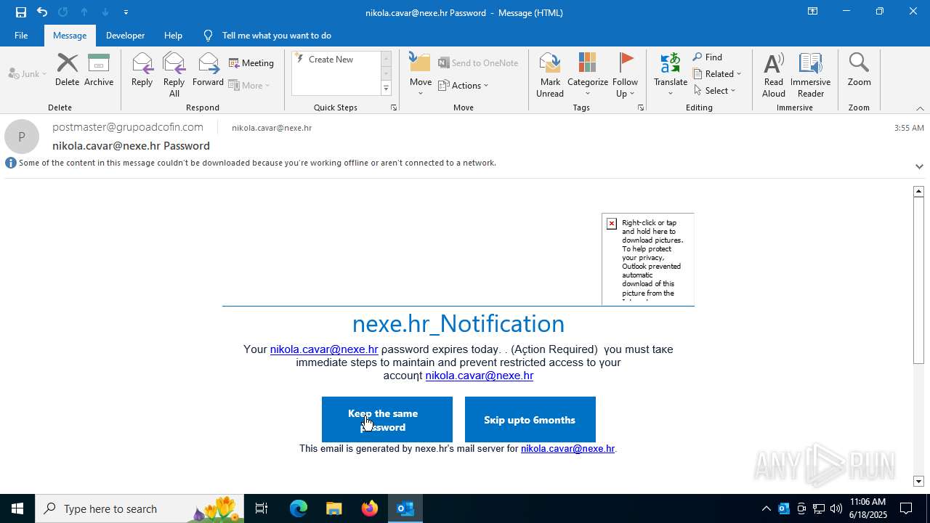Click the Keep the same password button
This screenshot has height=523, width=930.
tap(387, 420)
